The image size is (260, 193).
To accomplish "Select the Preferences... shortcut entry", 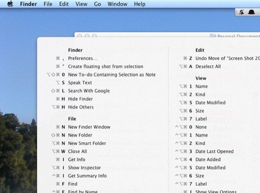I will pos(82,58).
